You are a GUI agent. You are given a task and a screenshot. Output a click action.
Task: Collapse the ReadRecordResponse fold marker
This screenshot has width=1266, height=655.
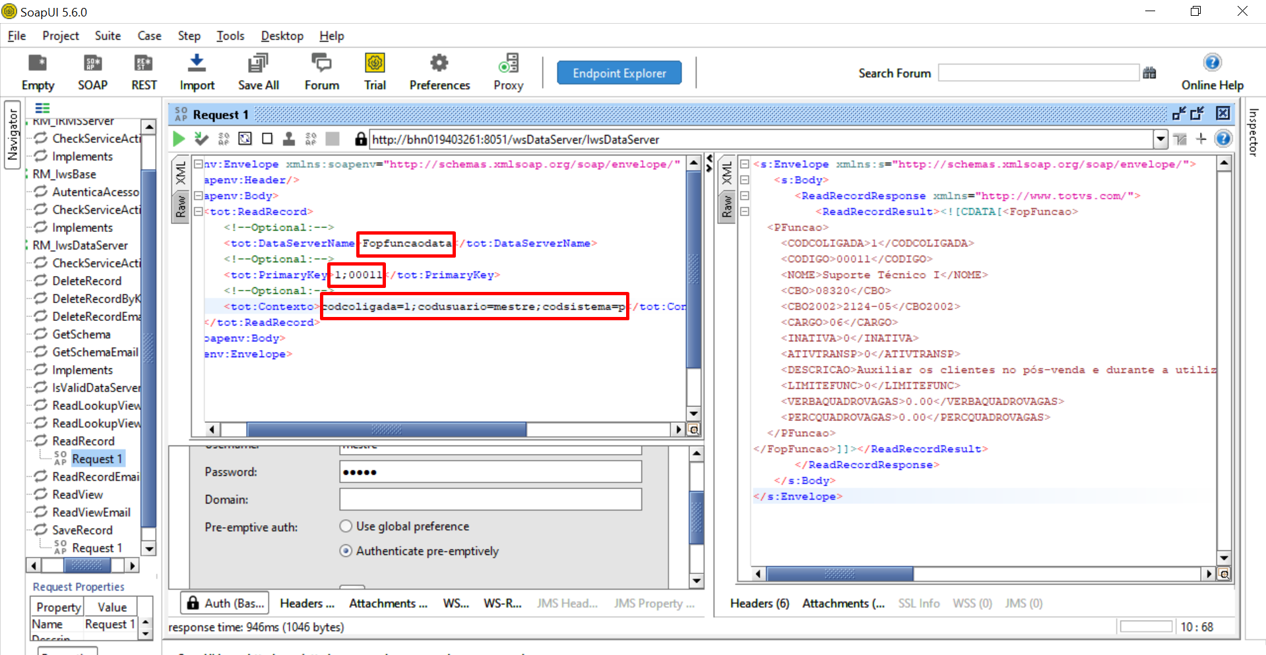[745, 196]
